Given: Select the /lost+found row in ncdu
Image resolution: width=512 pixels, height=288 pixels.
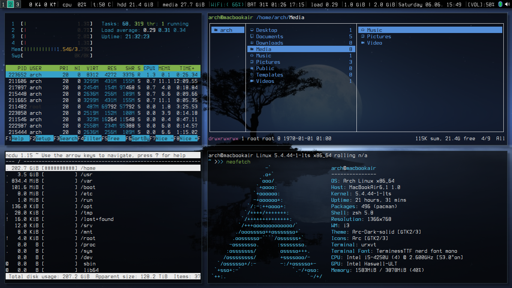Looking at the screenshot, I should (x=103, y=219).
